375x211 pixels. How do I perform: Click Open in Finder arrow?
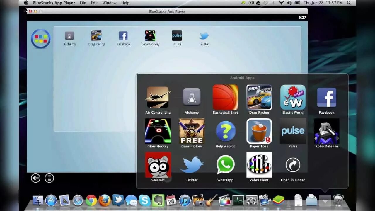293,165
